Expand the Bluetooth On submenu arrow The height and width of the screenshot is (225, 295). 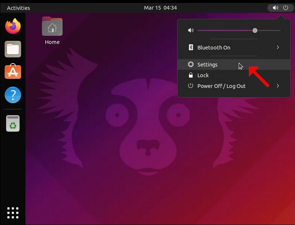click(278, 47)
